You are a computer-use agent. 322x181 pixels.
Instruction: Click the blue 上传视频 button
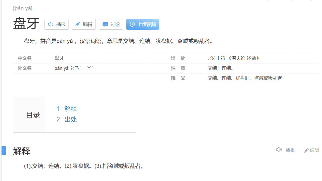tap(143, 24)
